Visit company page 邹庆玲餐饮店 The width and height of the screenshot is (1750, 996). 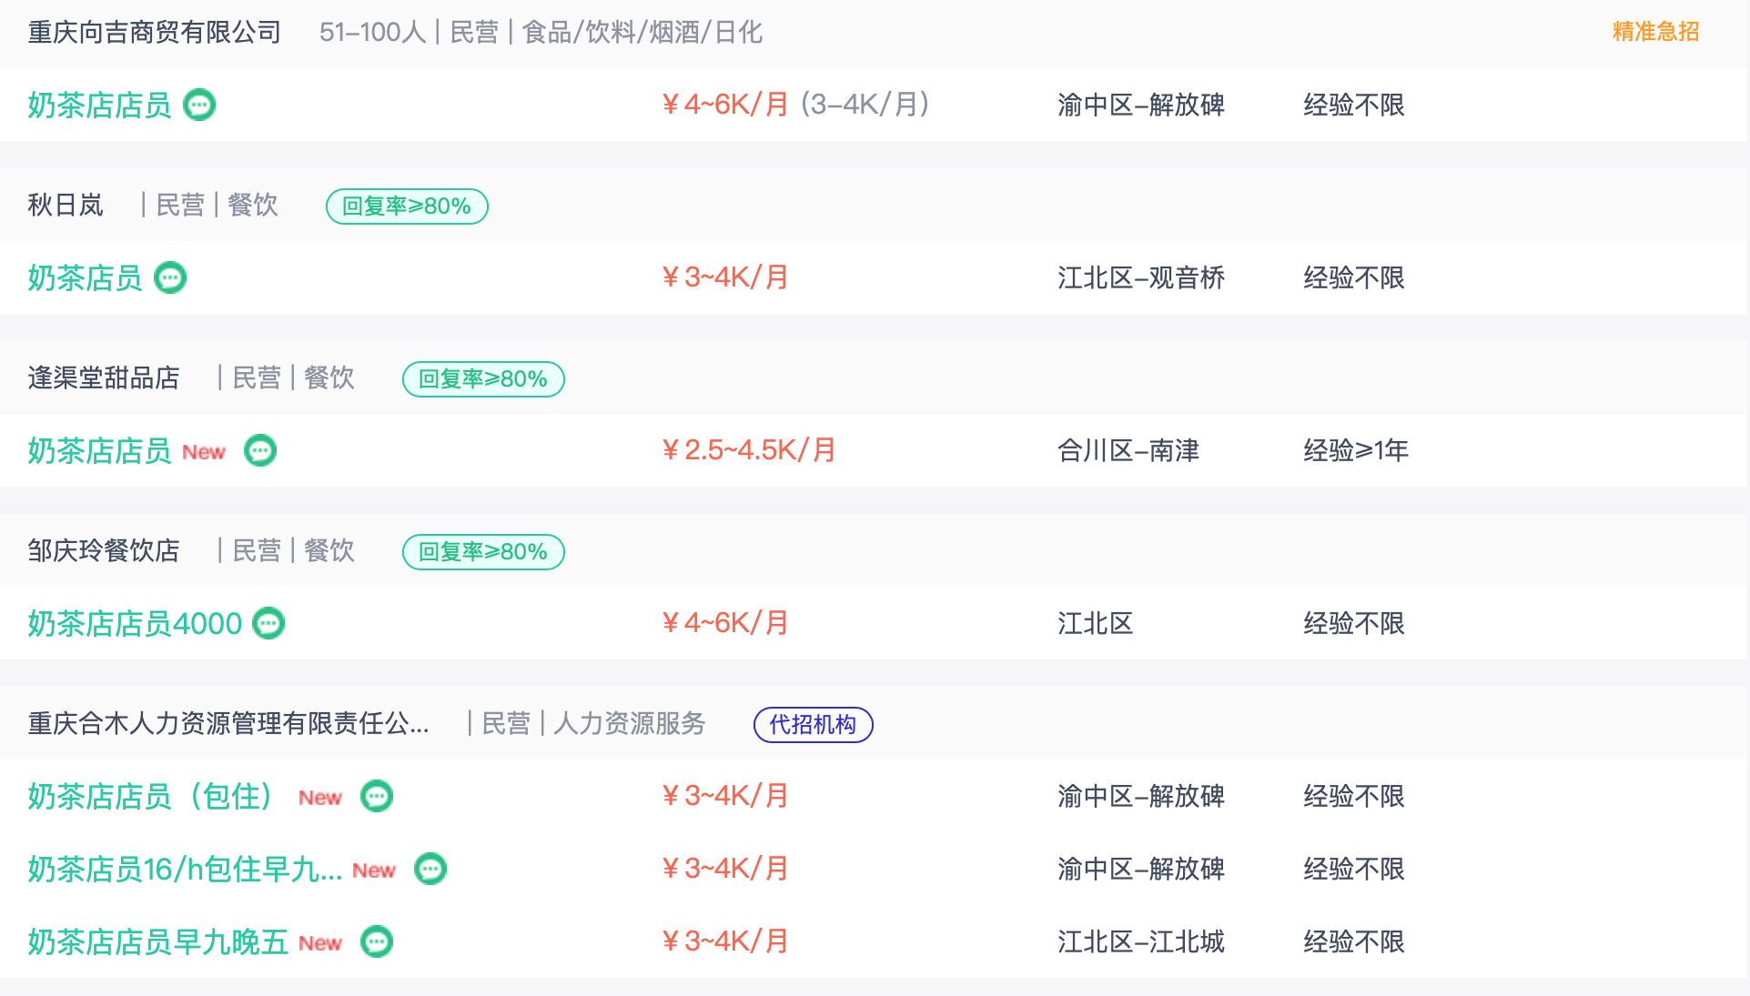pyautogui.click(x=104, y=550)
